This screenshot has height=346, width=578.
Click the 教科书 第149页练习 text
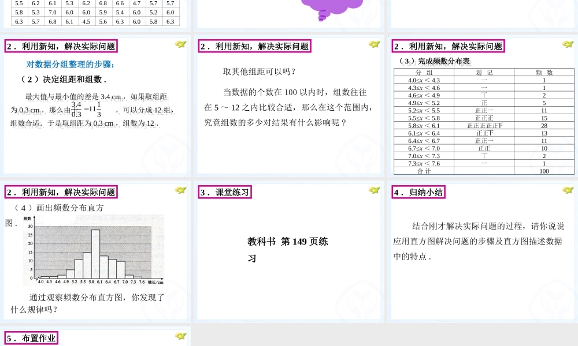pyautogui.click(x=287, y=250)
